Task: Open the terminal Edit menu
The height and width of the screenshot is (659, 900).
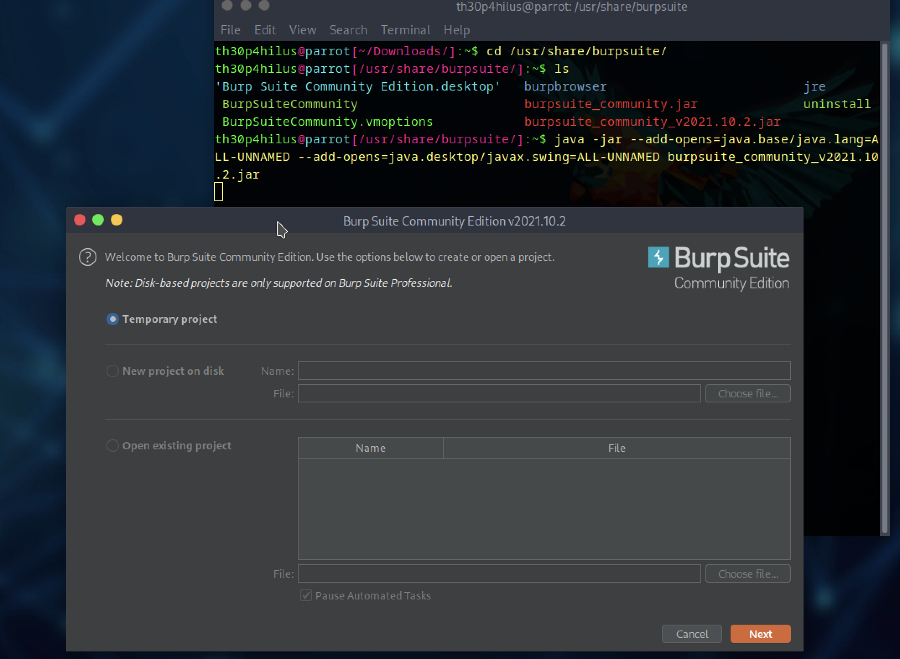Action: [265, 30]
